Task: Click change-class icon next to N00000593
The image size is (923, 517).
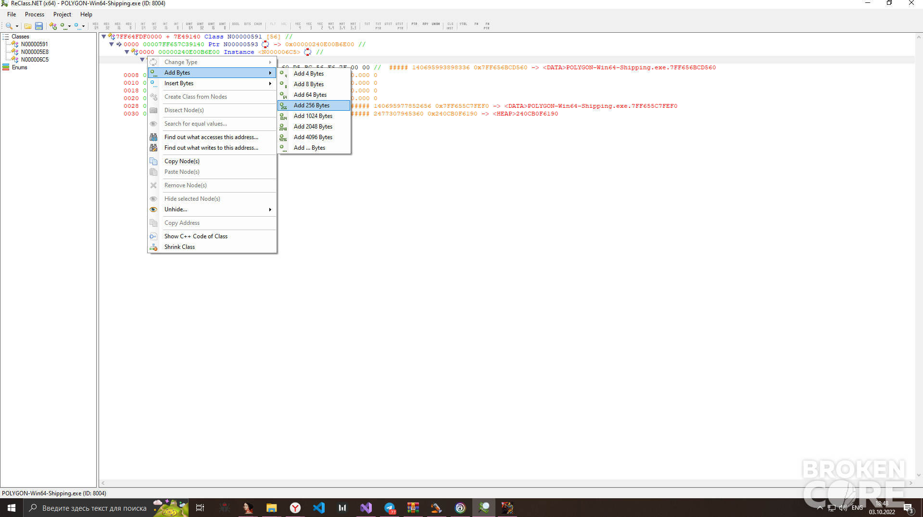Action: (x=265, y=44)
